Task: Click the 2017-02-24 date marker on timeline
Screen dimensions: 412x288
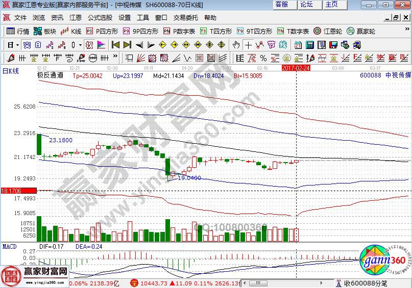Action: [296, 67]
